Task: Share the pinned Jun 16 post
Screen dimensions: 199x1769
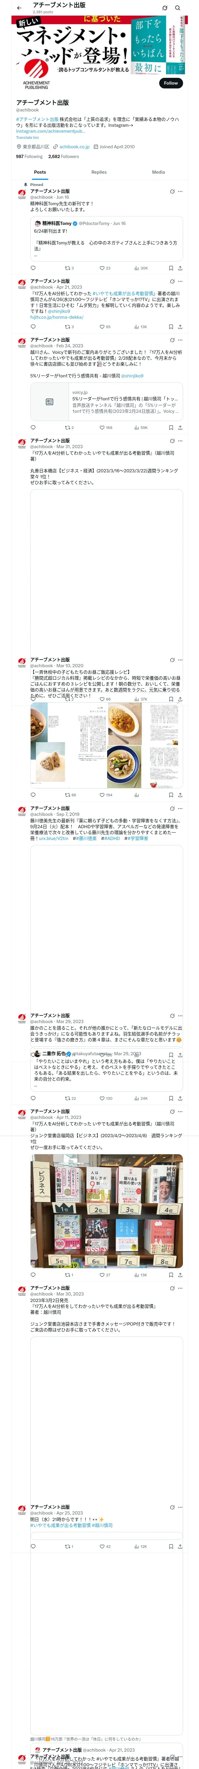Action: 180,268
